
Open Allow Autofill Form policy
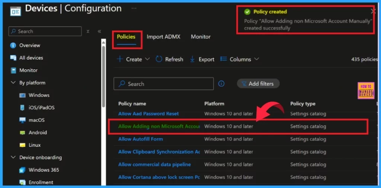point(140,139)
